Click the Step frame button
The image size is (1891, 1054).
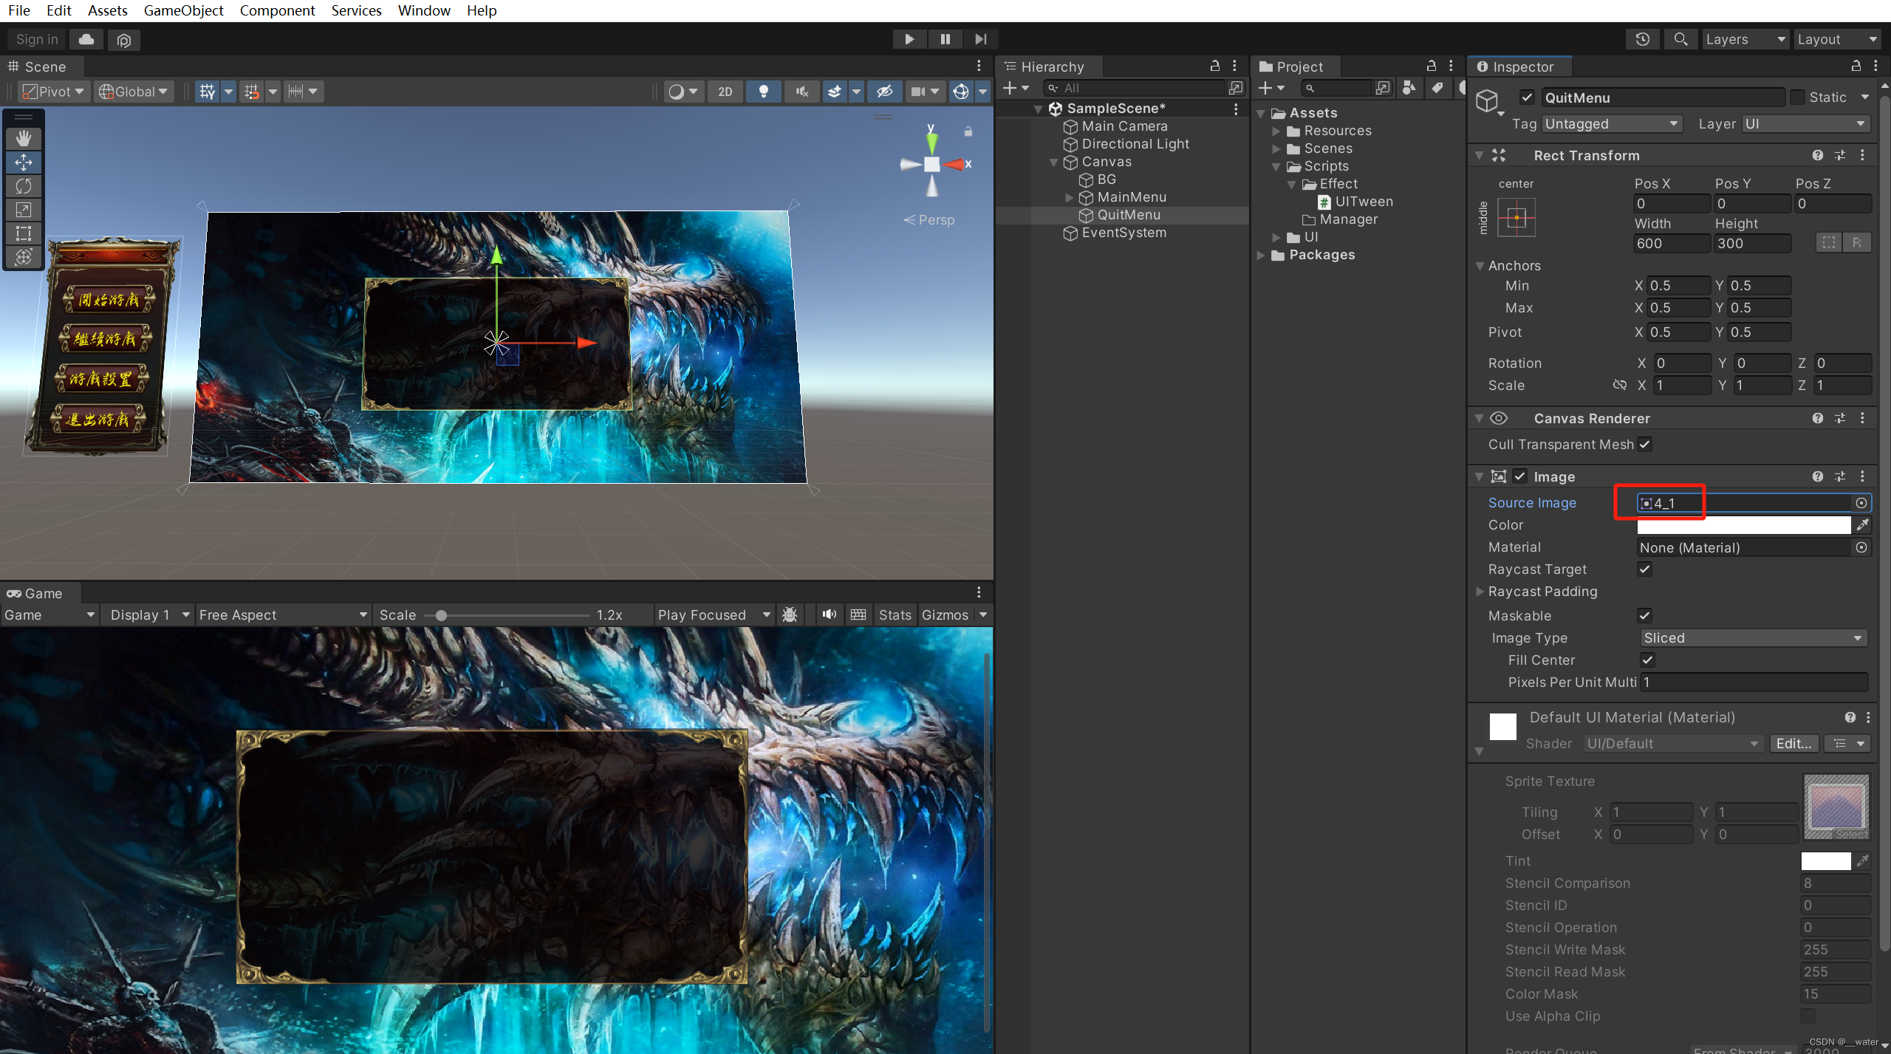coord(980,39)
